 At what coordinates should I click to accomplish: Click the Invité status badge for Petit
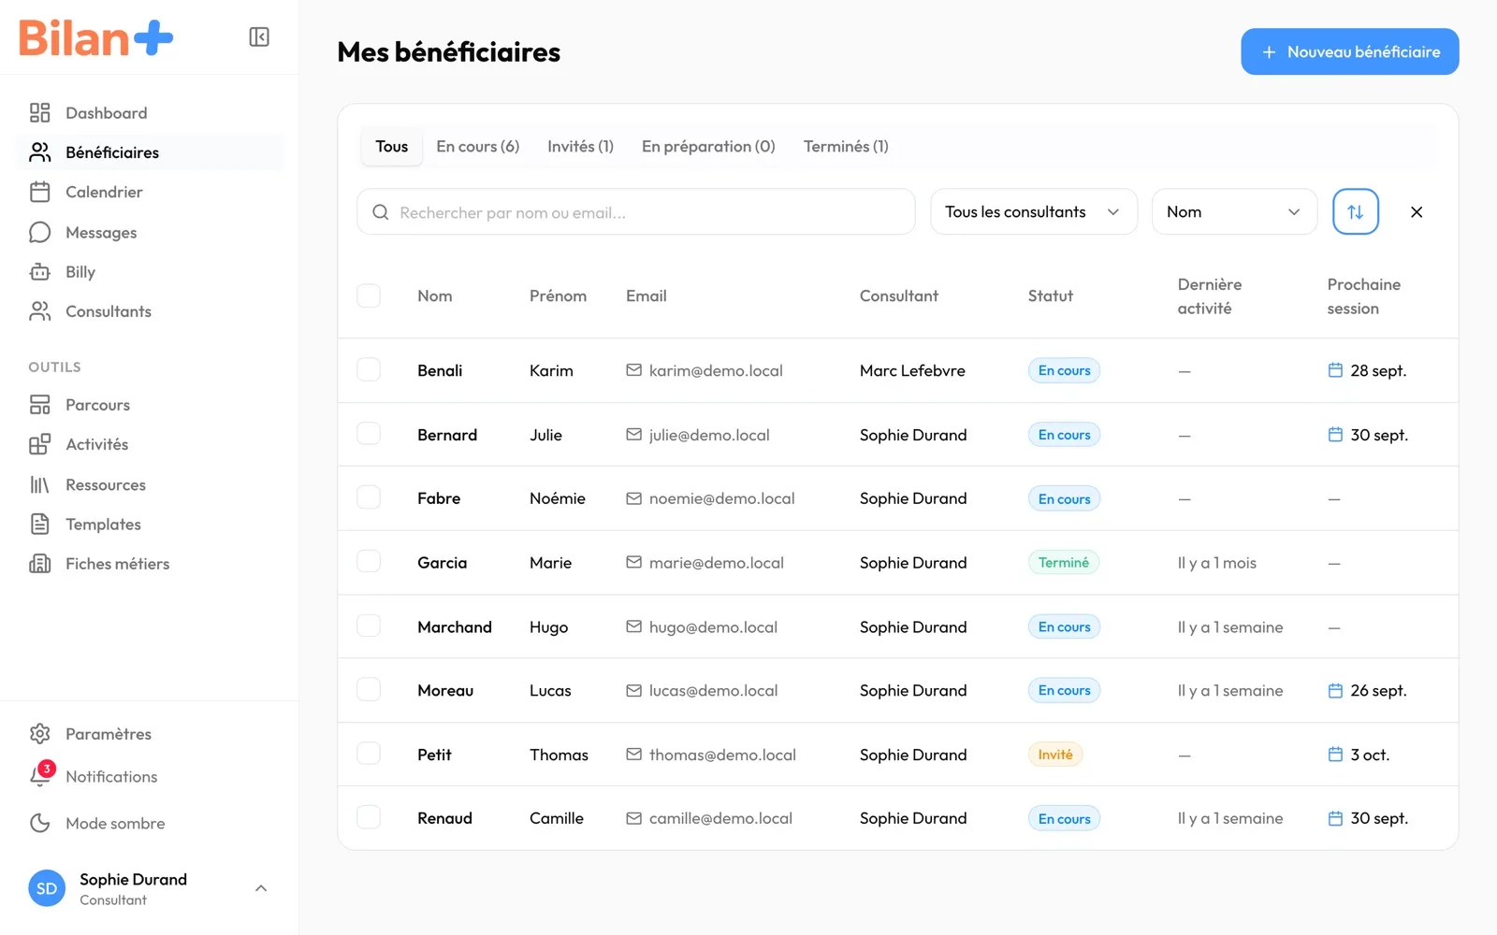click(1055, 755)
